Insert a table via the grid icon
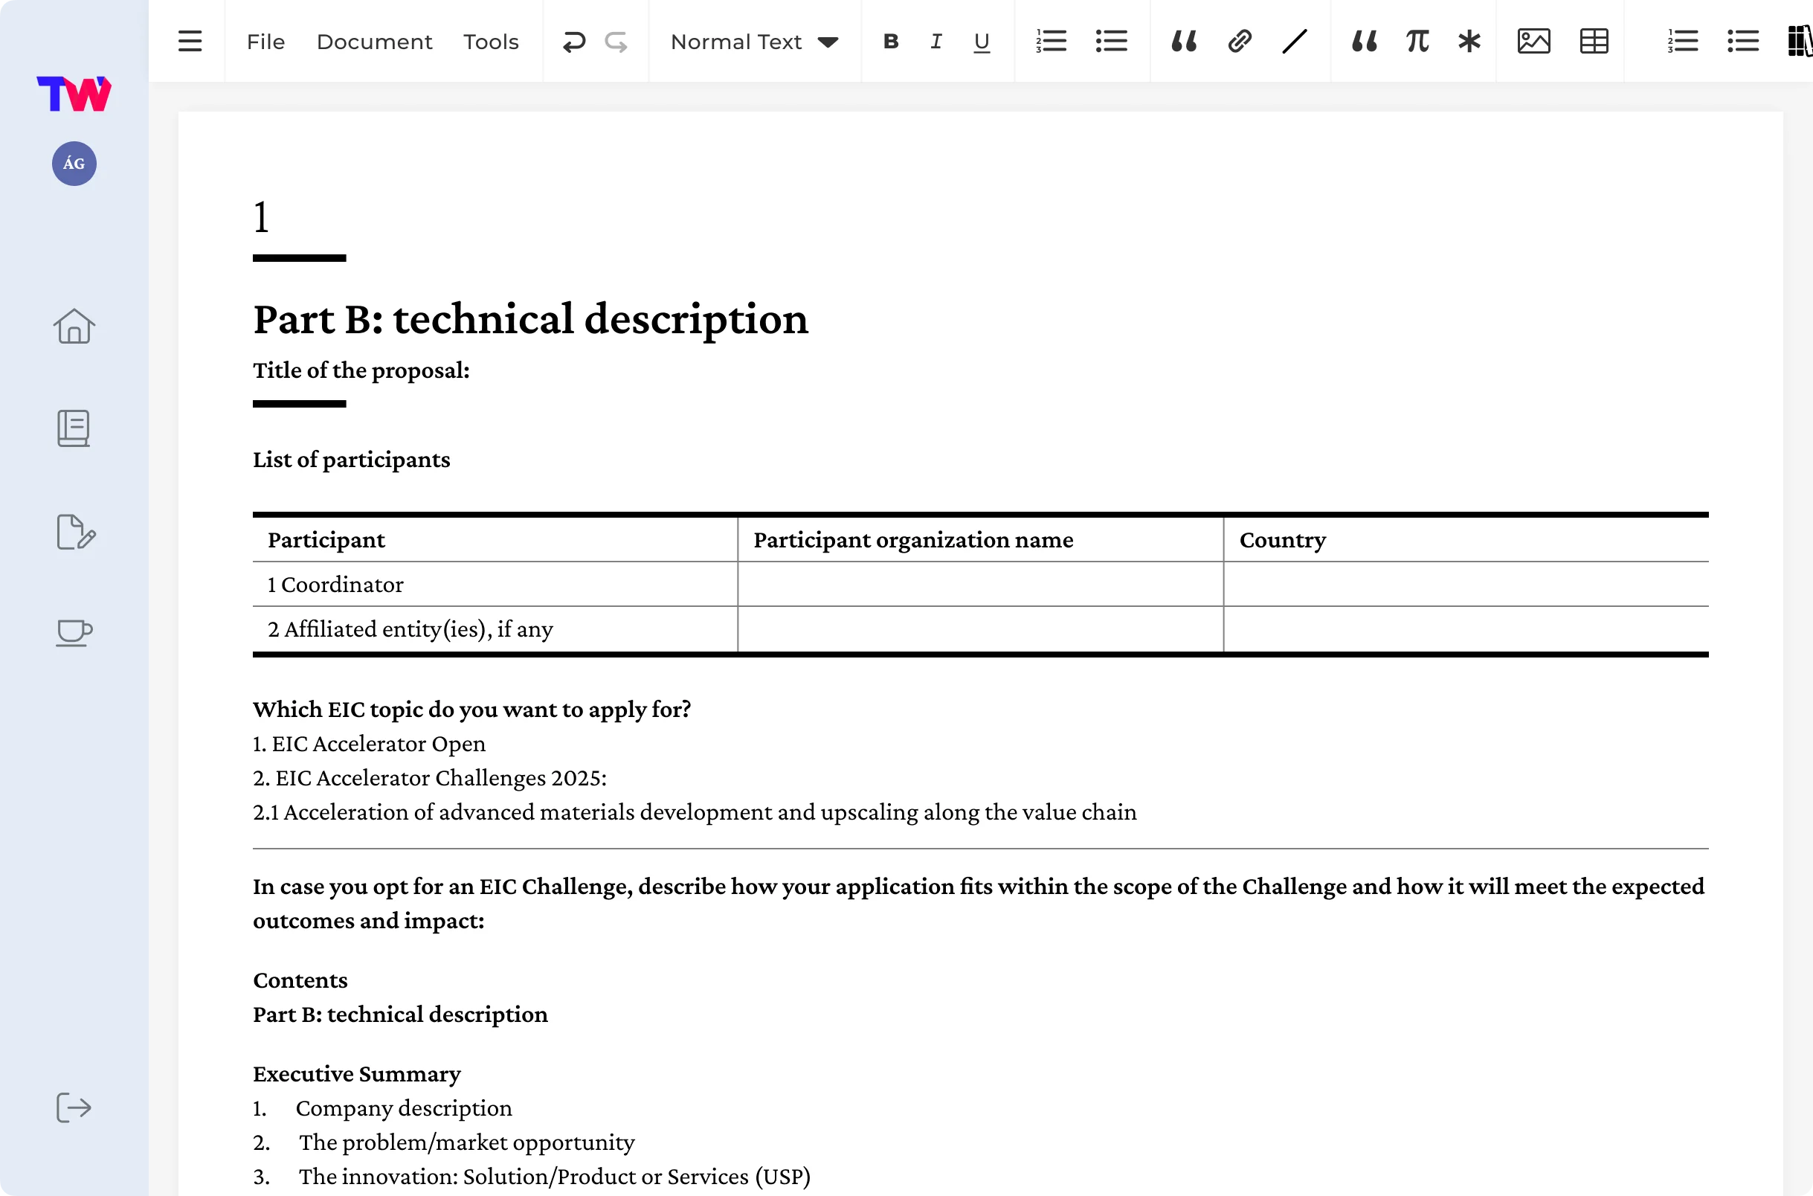Viewport: 1813px width, 1196px height. point(1594,41)
